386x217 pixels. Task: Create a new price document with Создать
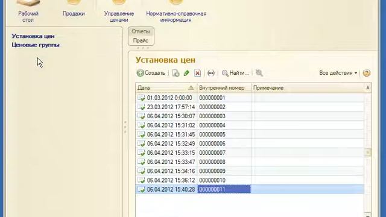151,73
